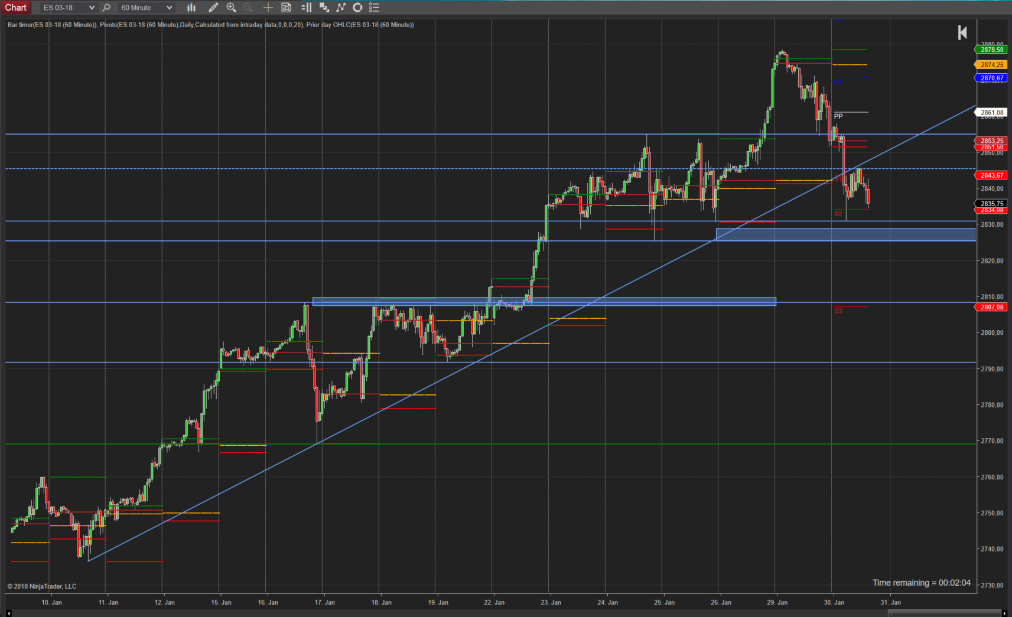The height and width of the screenshot is (617, 1012).
Task: Open the indicators icon
Action: coord(341,8)
